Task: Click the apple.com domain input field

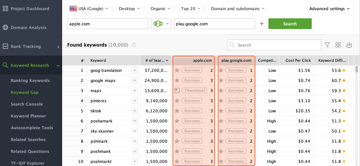Action: pyautogui.click(x=108, y=24)
